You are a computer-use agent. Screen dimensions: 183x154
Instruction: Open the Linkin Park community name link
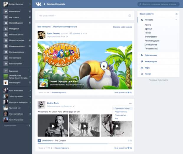[53, 103]
